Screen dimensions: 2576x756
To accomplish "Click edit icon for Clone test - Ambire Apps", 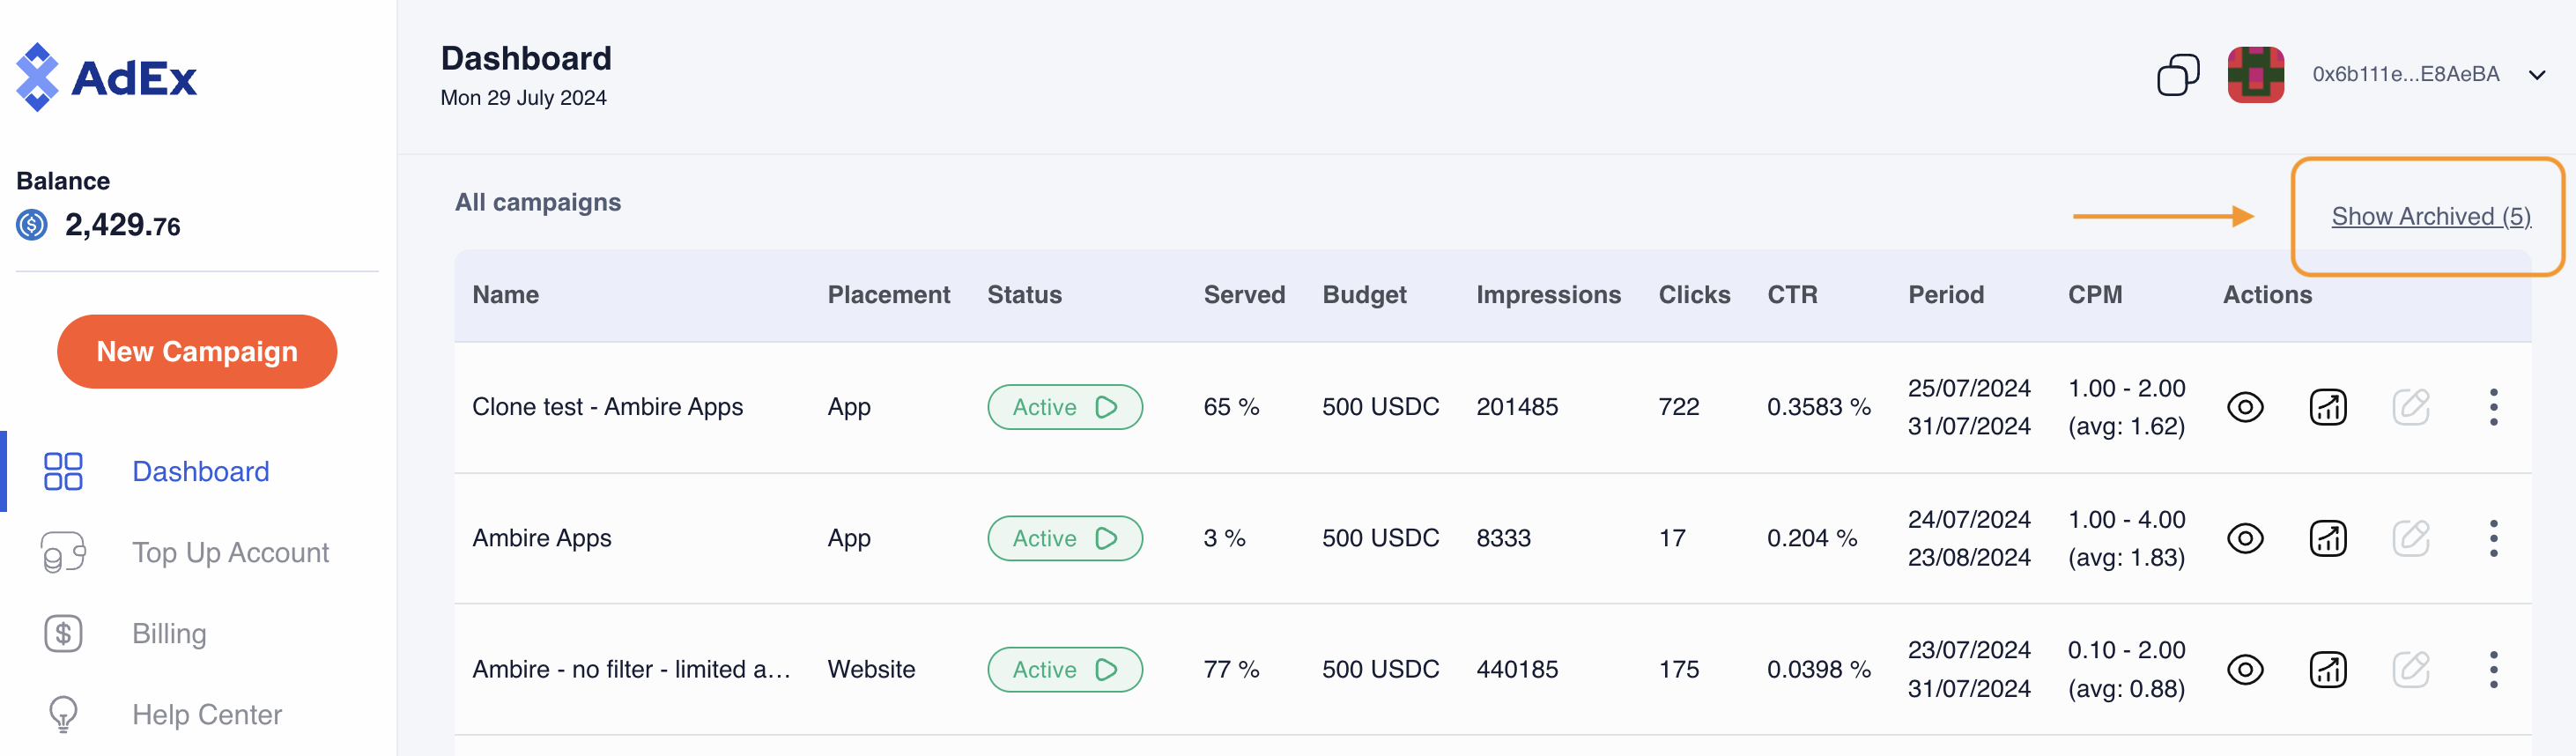I will point(2411,407).
